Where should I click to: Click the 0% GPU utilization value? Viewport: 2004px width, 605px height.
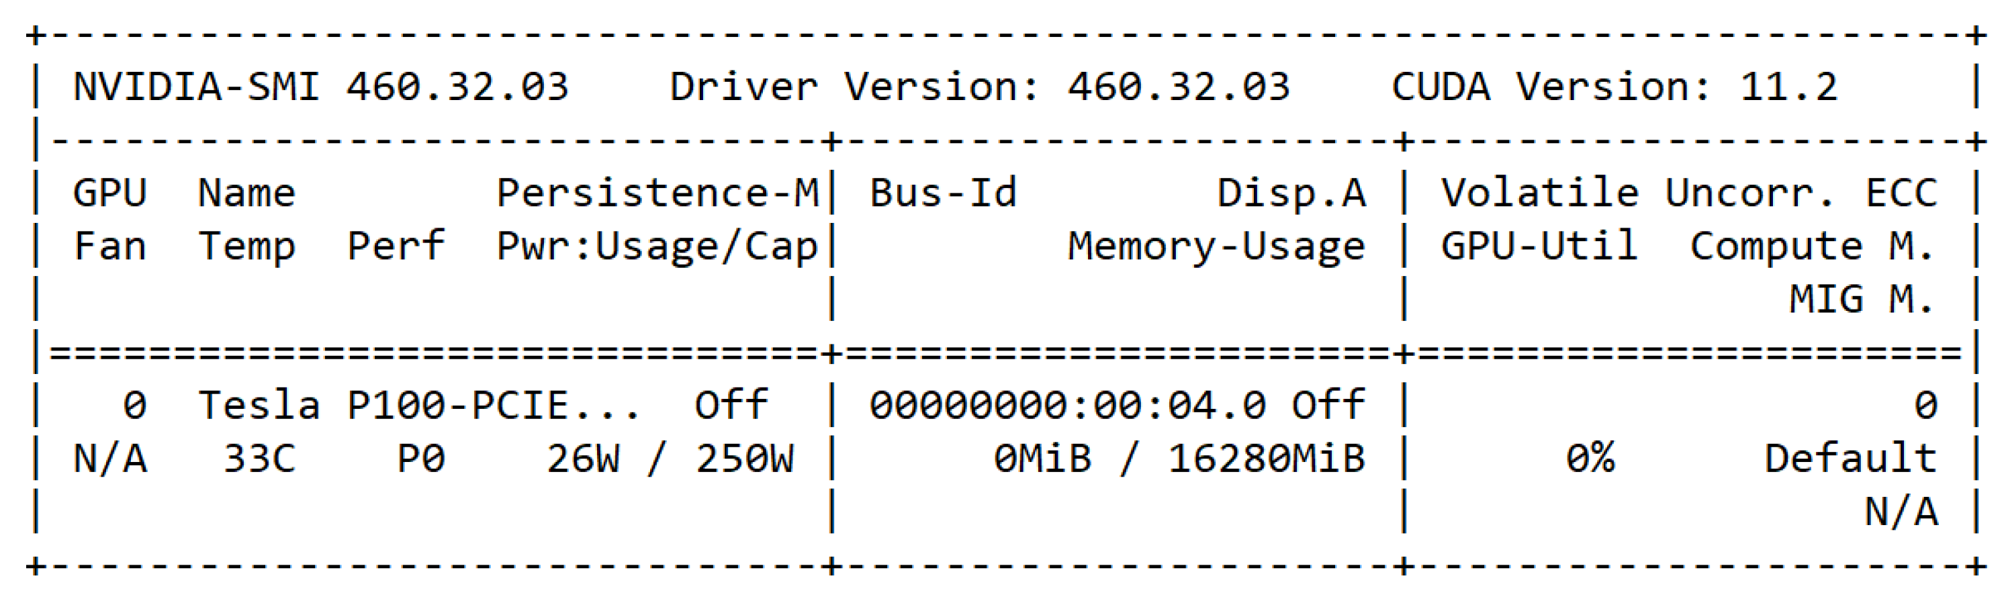tap(1590, 459)
